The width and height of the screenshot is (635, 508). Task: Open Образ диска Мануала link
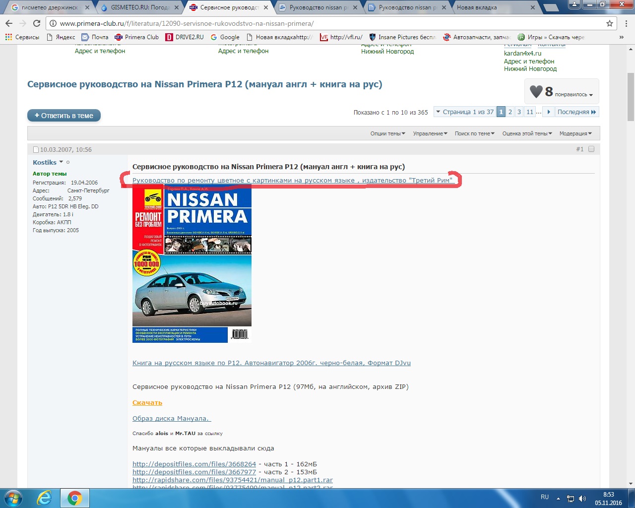click(x=172, y=418)
